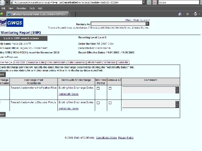Screen dimensions: 202x151
Task: Open the Help menu in menu bar
Action: (x=40, y=8)
